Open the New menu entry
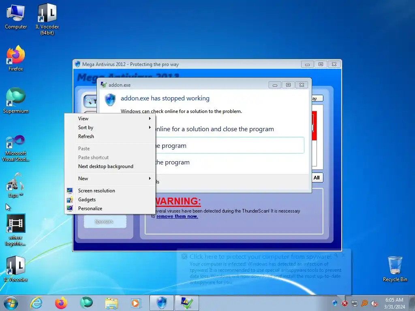This screenshot has width=415, height=311. click(x=110, y=179)
